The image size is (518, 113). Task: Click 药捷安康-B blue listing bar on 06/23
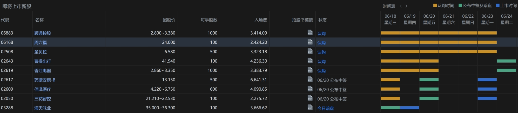pos(487,80)
